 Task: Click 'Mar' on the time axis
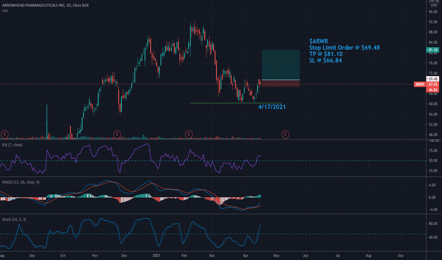pyautogui.click(x=212, y=255)
